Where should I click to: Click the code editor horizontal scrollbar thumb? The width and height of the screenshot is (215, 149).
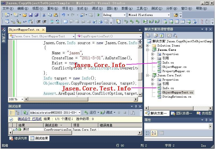tap(58, 99)
